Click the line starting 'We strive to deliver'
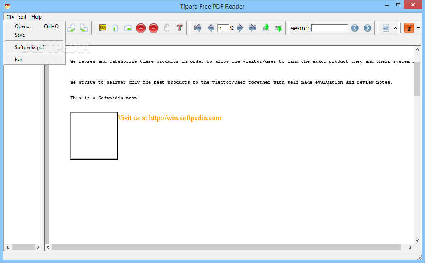 click(x=231, y=82)
